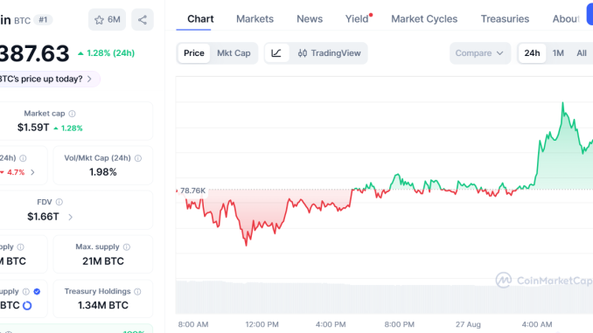Open the News tab
The width and height of the screenshot is (593, 333).
[x=310, y=19]
